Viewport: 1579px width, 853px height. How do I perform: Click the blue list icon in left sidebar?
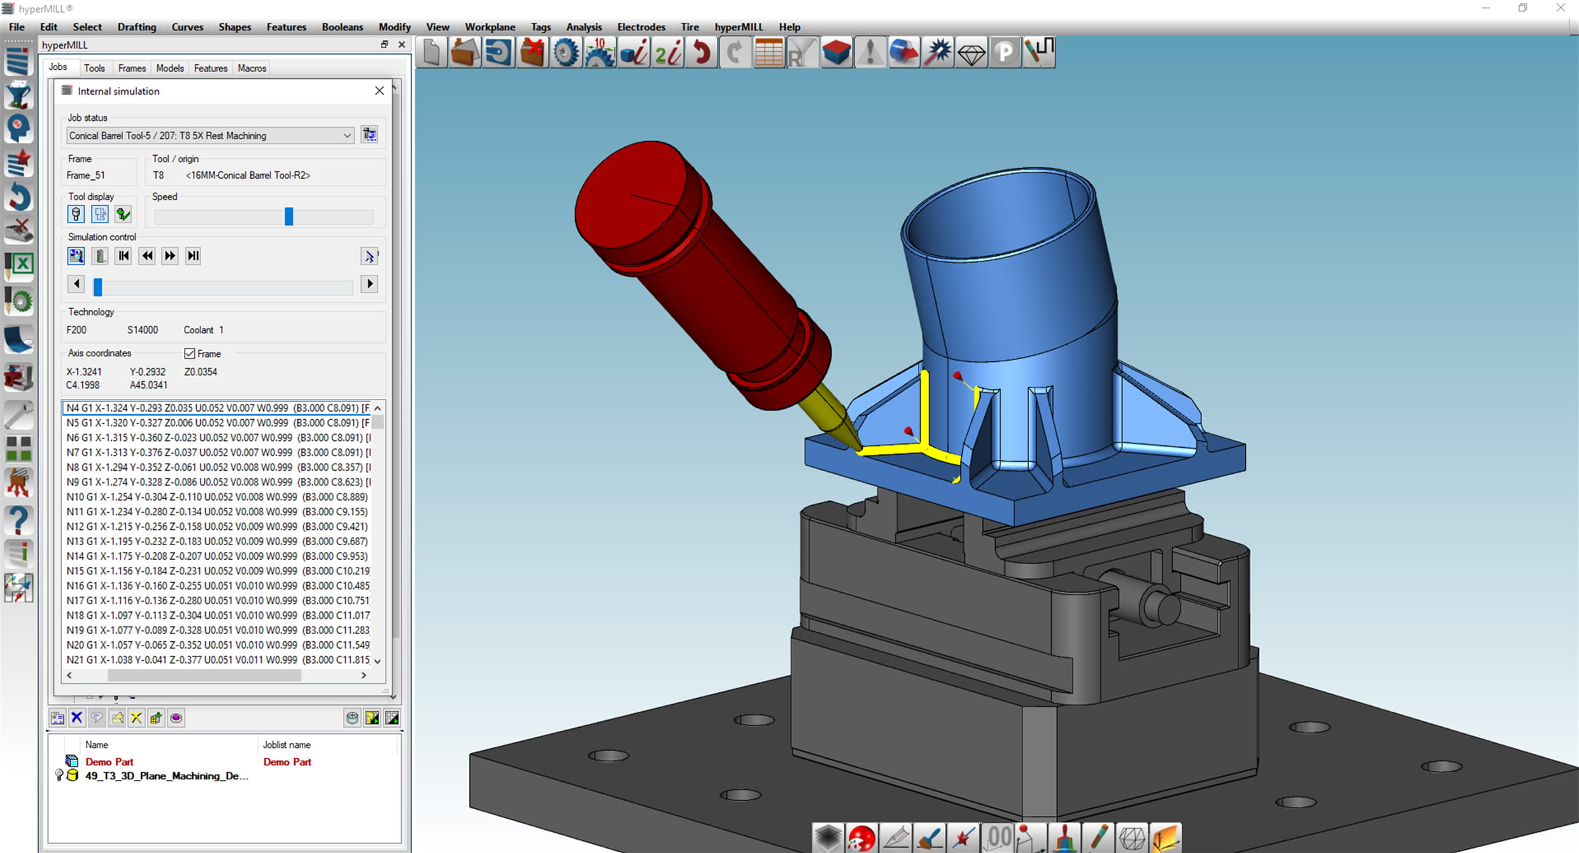pyautogui.click(x=18, y=61)
